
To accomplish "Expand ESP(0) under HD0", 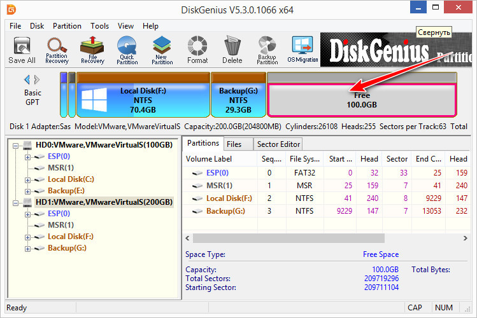I will (27, 157).
